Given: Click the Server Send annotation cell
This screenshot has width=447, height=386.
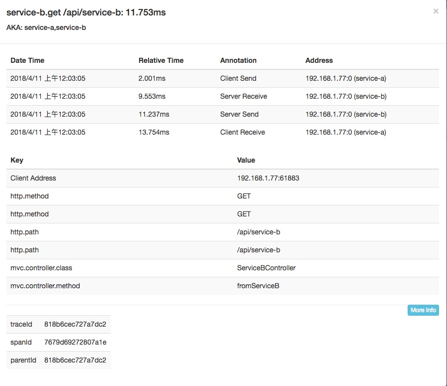Looking at the screenshot, I should (239, 114).
